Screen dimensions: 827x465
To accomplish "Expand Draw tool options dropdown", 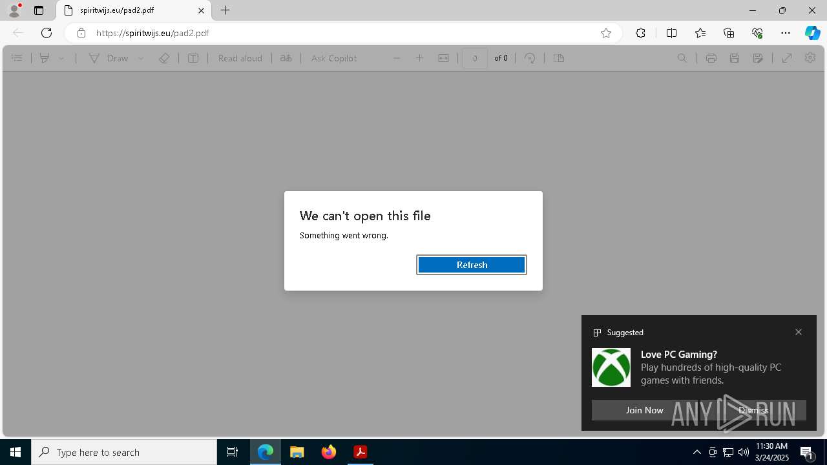I will pos(141,58).
